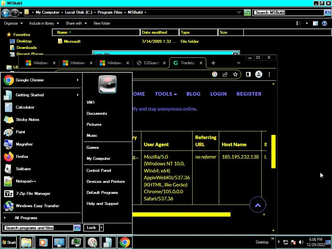Click the Action Center flag tray icon

pyautogui.click(x=293, y=242)
